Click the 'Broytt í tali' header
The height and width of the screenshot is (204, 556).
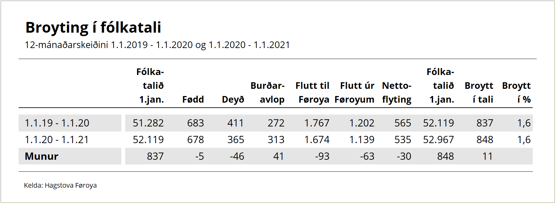(x=479, y=93)
